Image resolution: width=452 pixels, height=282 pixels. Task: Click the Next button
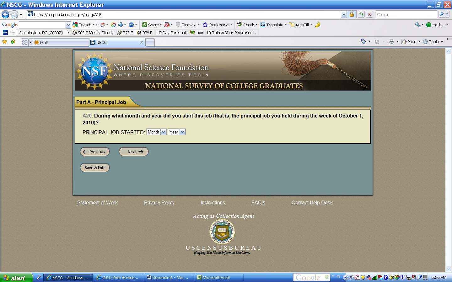(134, 152)
